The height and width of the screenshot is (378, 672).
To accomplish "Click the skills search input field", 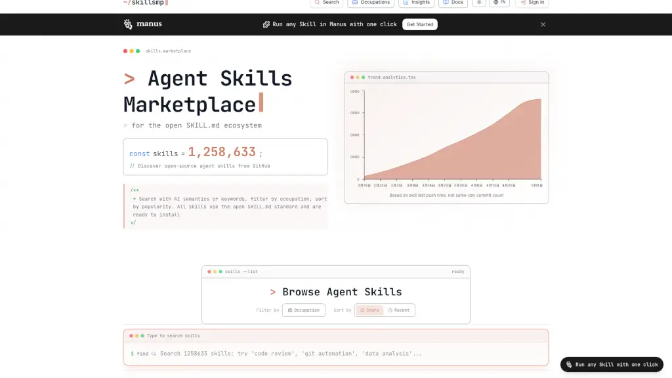I will tap(335, 354).
